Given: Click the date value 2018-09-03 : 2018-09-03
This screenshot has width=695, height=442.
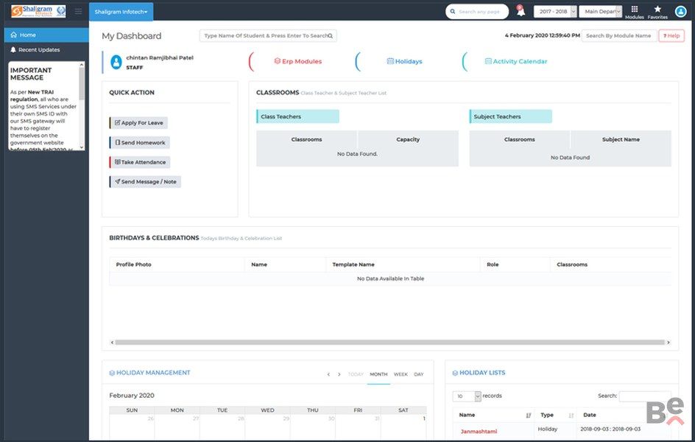Looking at the screenshot, I should pos(610,429).
